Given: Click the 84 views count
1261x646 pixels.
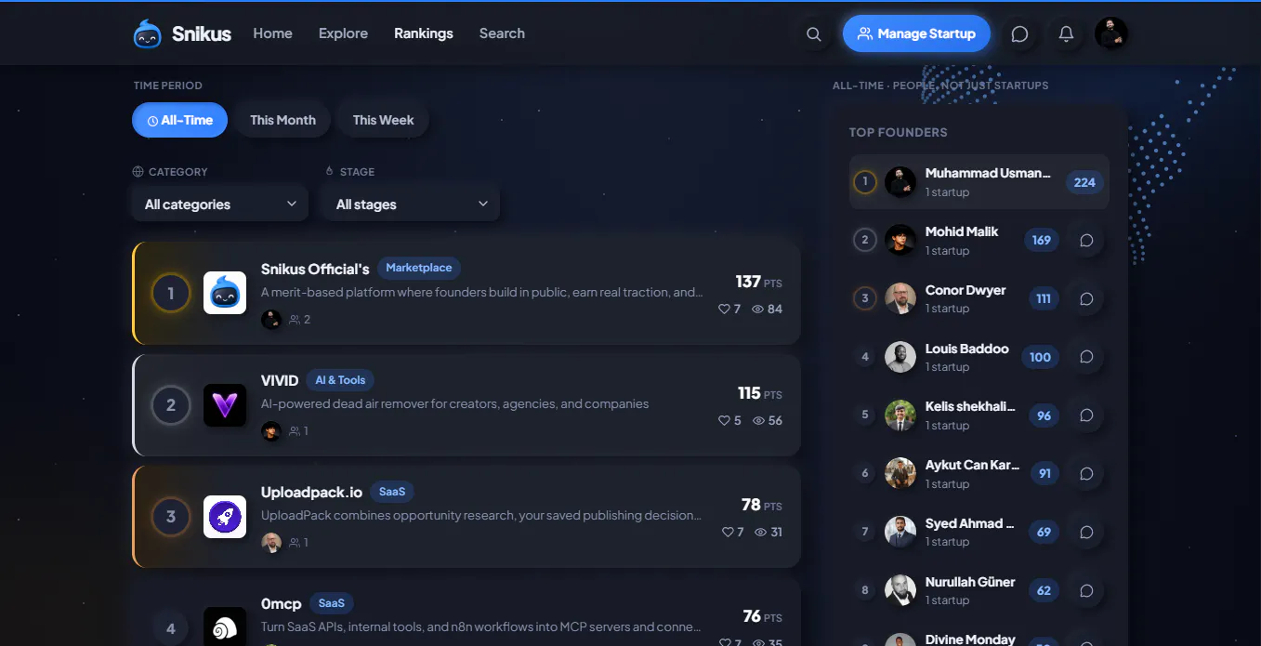Looking at the screenshot, I should (x=767, y=309).
